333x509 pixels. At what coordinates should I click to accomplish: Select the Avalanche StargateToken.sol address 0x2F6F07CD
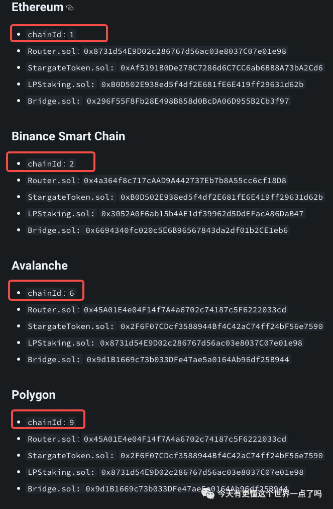coord(221,326)
